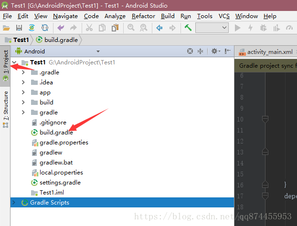Click the Open folder toolbar icon

(6, 28)
